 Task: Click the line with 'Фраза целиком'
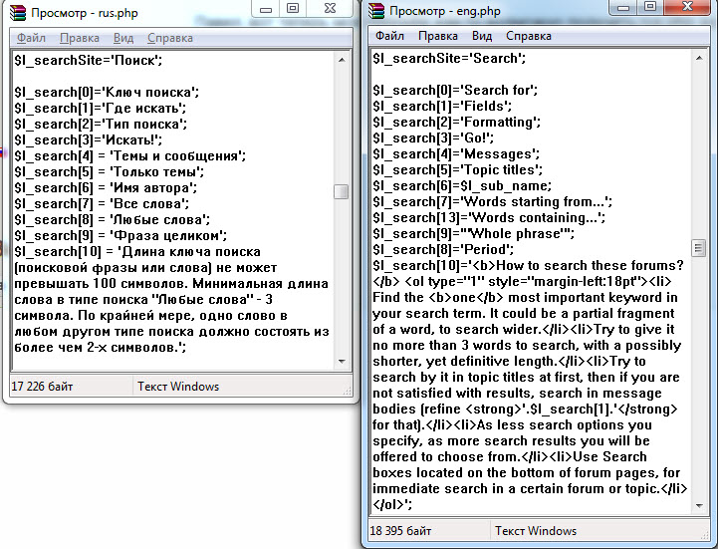click(120, 235)
